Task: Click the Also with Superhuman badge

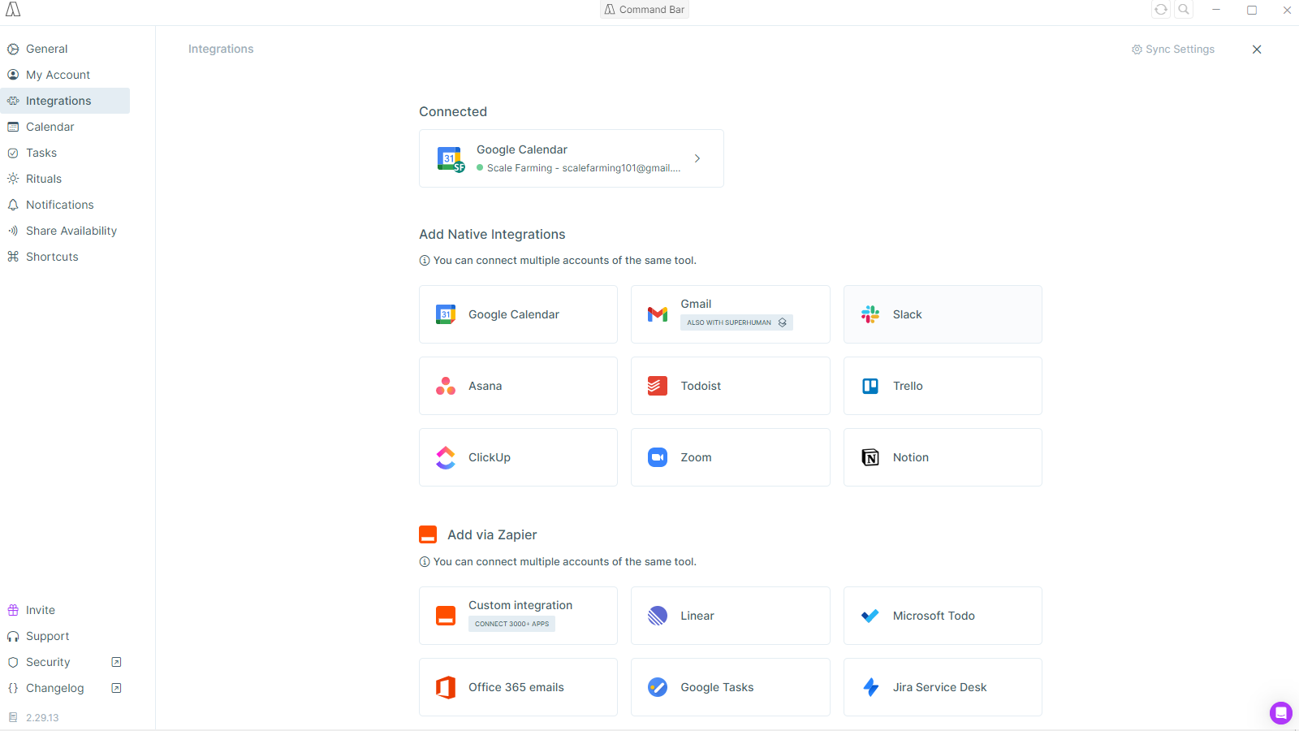Action: [x=736, y=322]
